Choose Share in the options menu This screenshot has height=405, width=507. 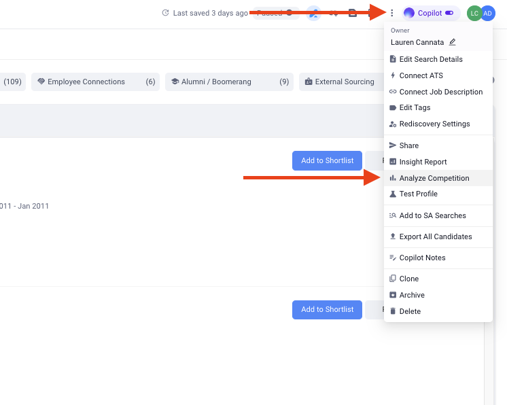pyautogui.click(x=438, y=145)
